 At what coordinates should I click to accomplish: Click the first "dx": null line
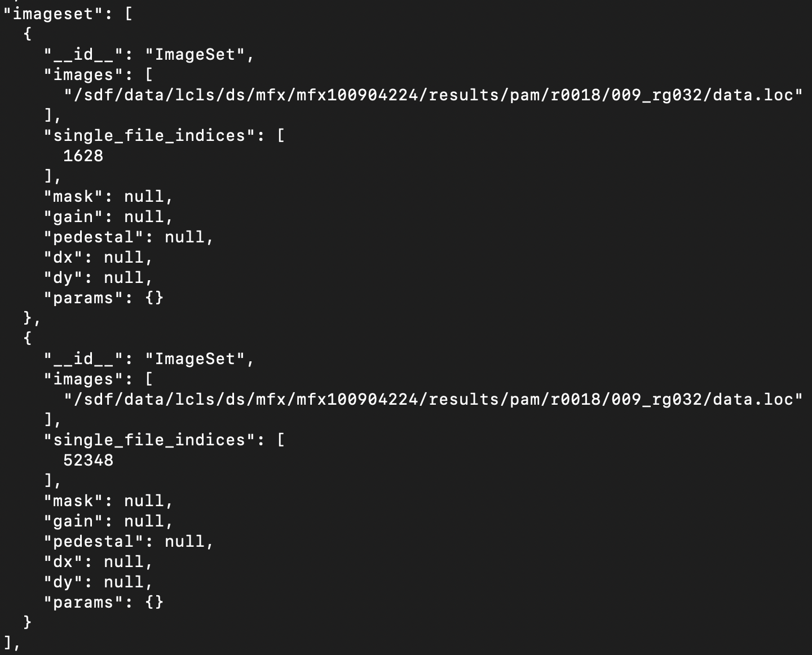point(98,257)
